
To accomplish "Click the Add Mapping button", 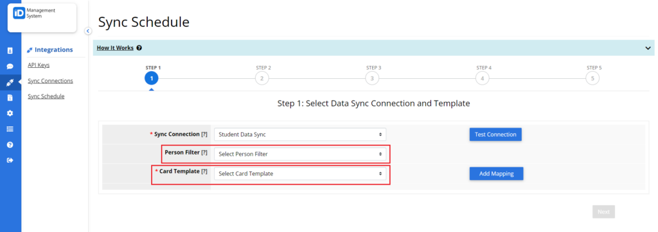I will click(496, 174).
